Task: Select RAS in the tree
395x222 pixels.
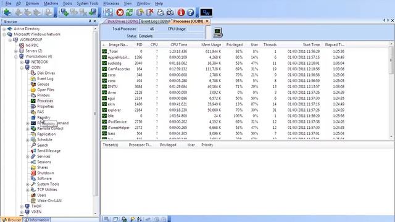Action: (40, 112)
